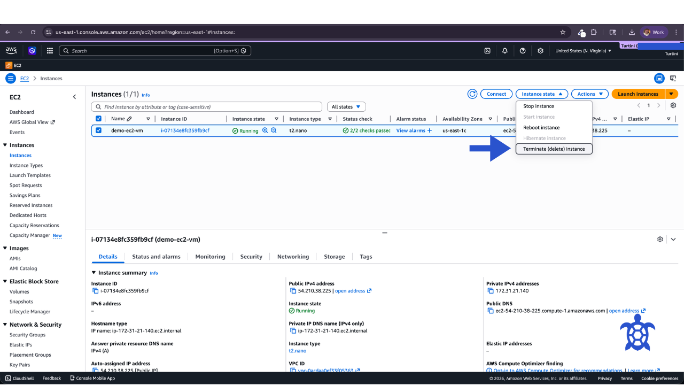Click the EC2 service shortcut icon

9,65
